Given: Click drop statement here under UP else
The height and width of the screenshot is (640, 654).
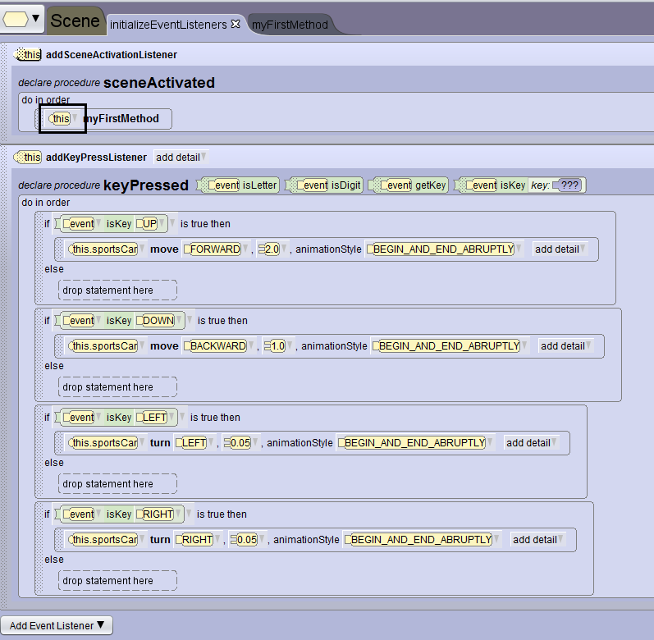Looking at the screenshot, I should pos(117,290).
